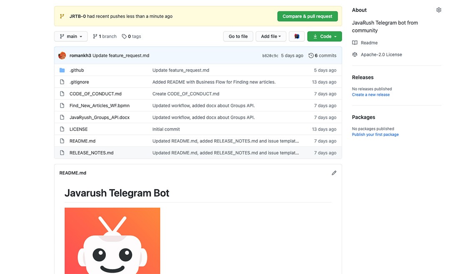Open the latest commit message Update feature_request.md

(x=121, y=55)
